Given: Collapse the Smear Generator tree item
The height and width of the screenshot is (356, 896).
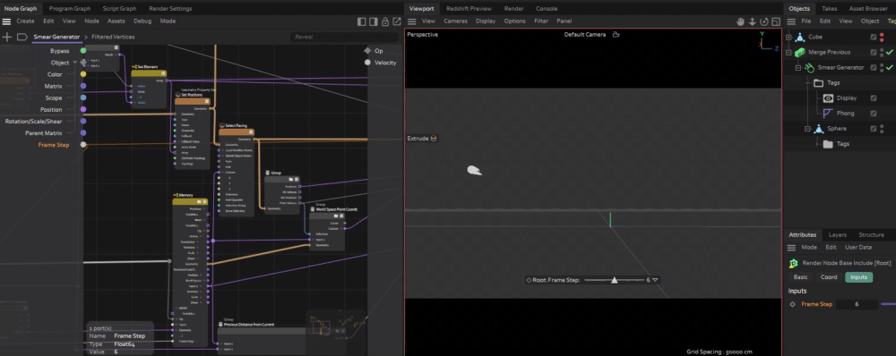Looking at the screenshot, I should pos(798,67).
